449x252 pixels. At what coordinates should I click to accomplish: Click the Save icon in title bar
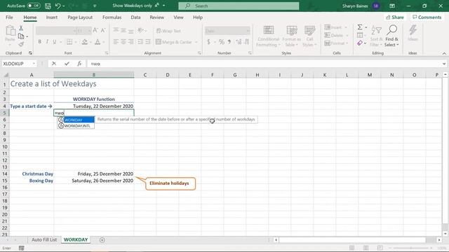pos(48,6)
